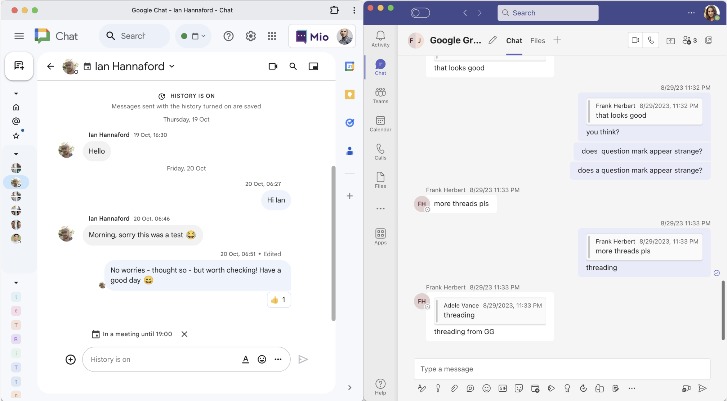Start a new chat in Google Chat

pyautogui.click(x=19, y=66)
